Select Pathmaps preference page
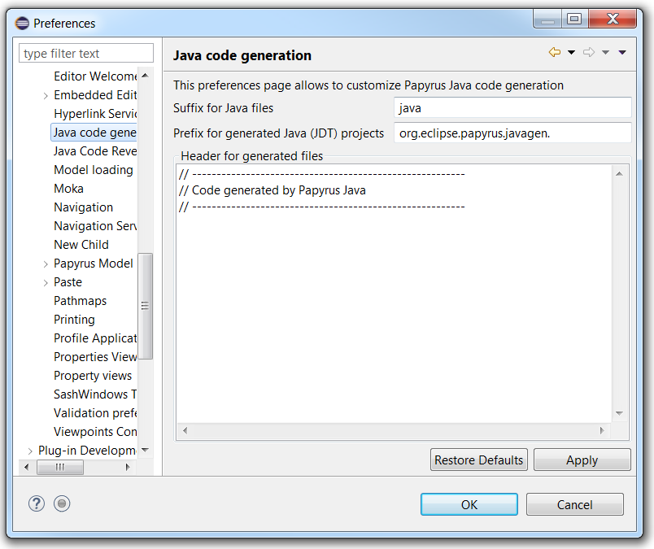The image size is (654, 549). 80,301
